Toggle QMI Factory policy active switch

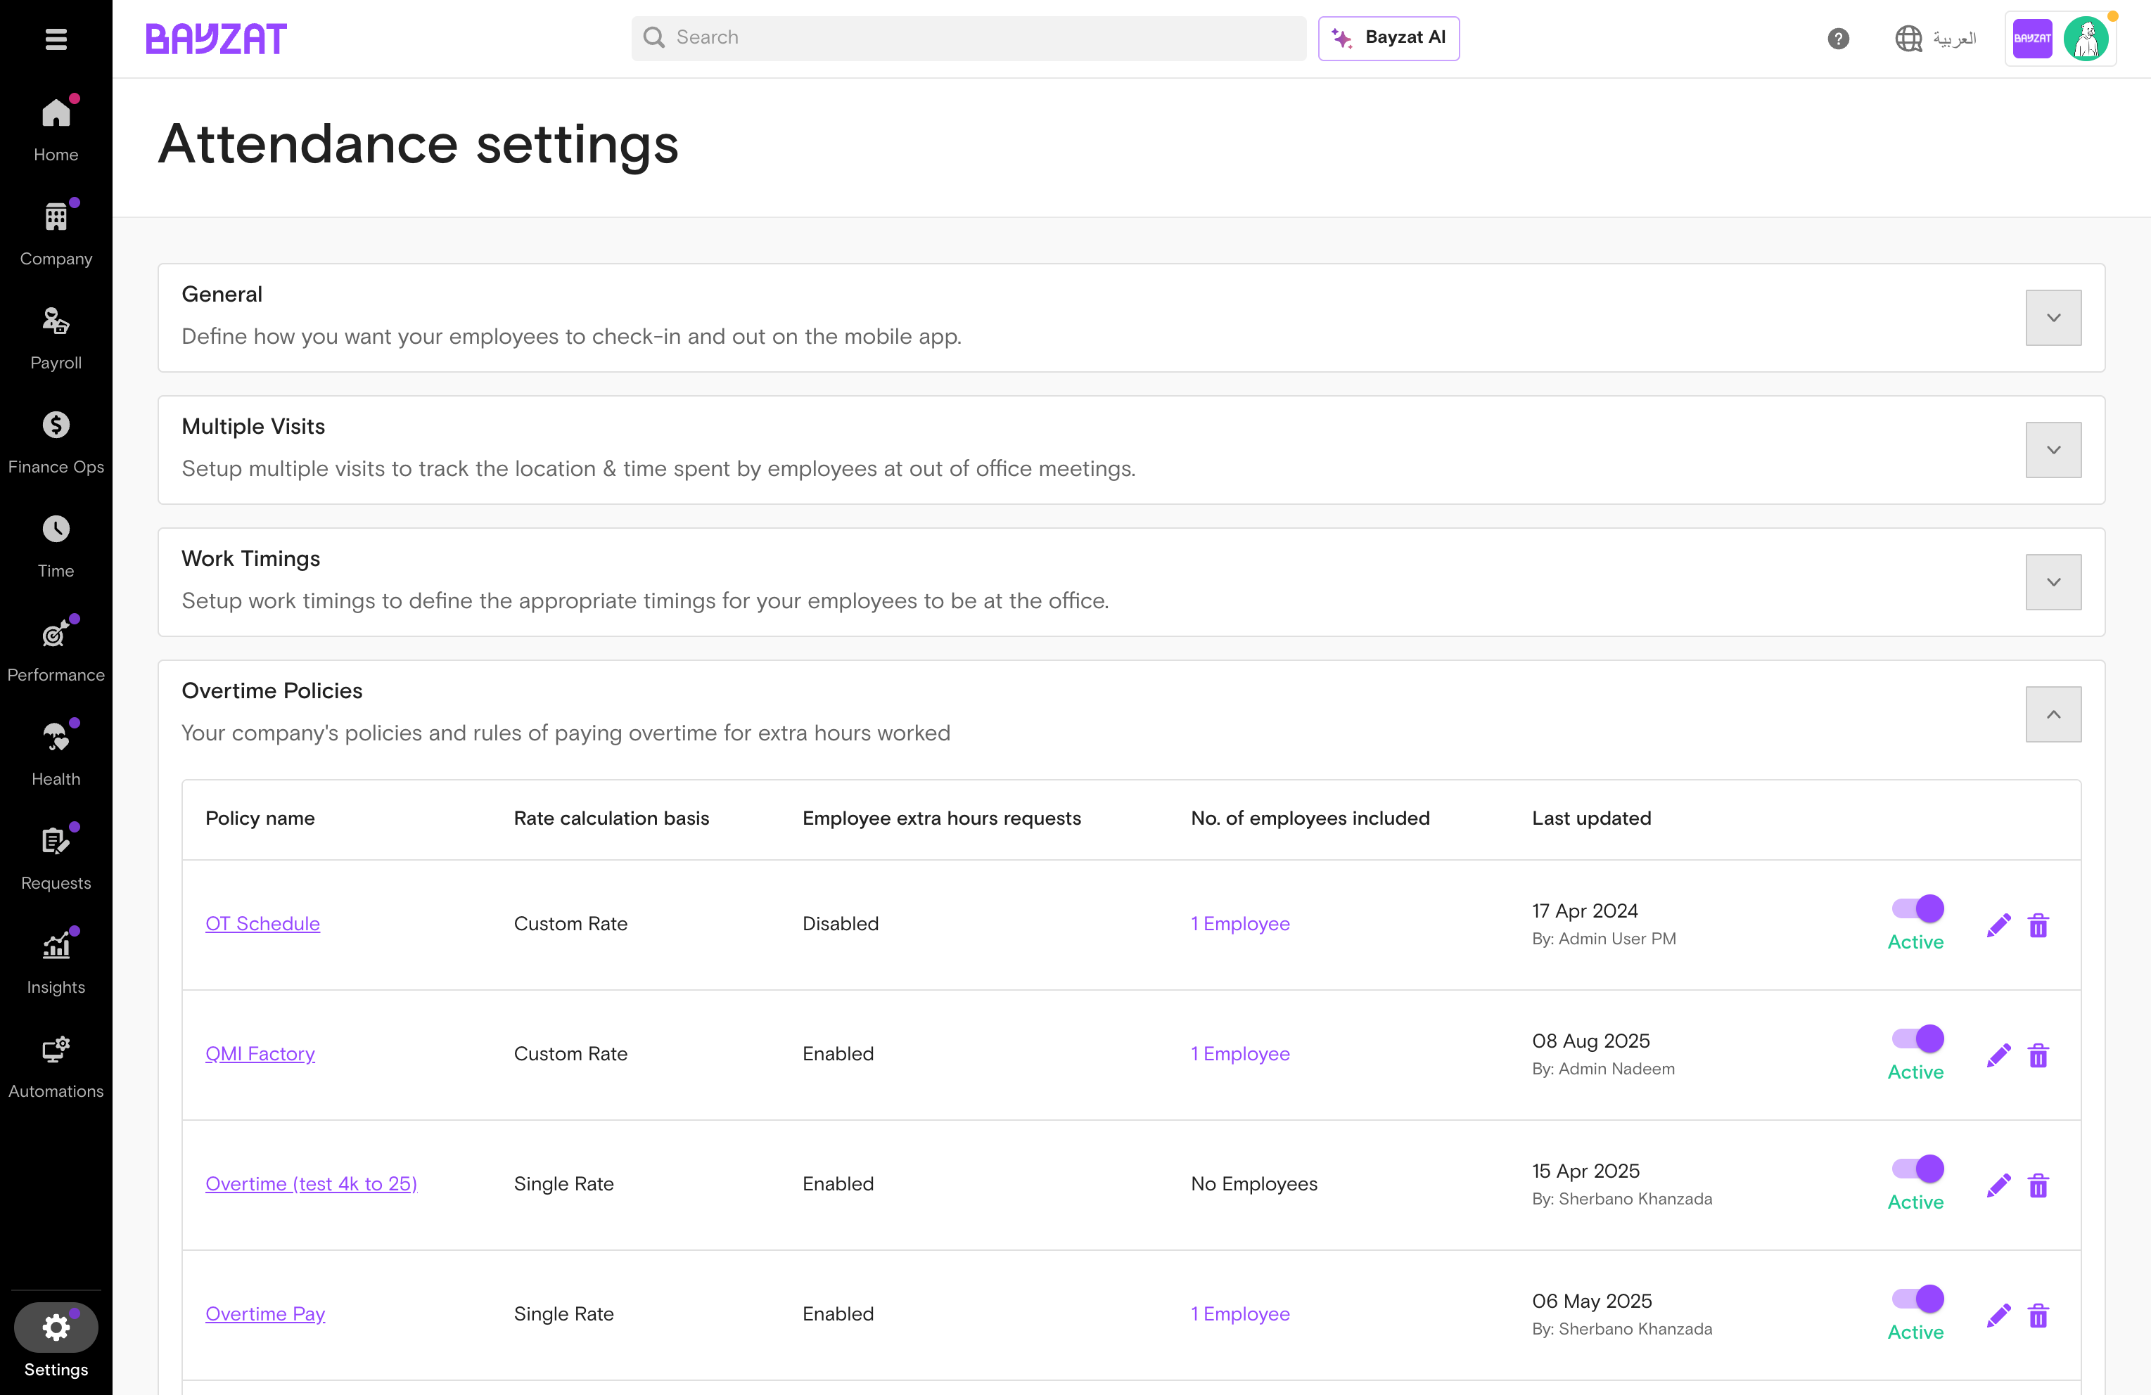(1918, 1039)
